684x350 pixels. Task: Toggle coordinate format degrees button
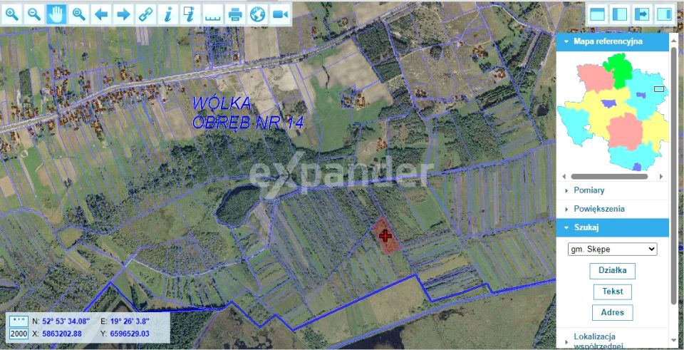tap(19, 321)
